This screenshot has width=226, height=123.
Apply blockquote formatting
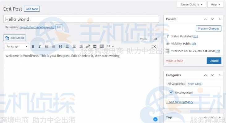(60, 46)
